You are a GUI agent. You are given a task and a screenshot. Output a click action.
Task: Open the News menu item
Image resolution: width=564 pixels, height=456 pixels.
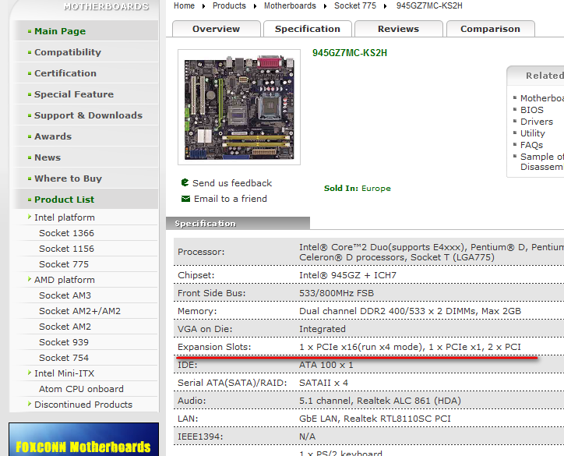(x=86, y=157)
